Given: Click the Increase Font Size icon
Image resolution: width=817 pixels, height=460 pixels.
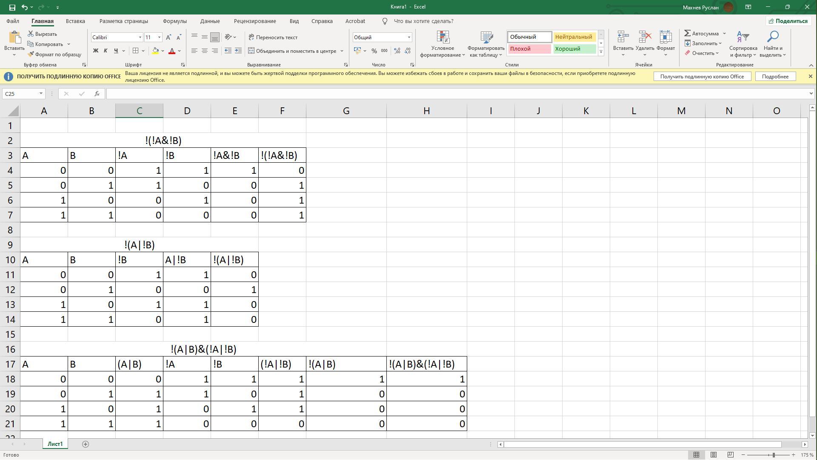Looking at the screenshot, I should [x=169, y=37].
